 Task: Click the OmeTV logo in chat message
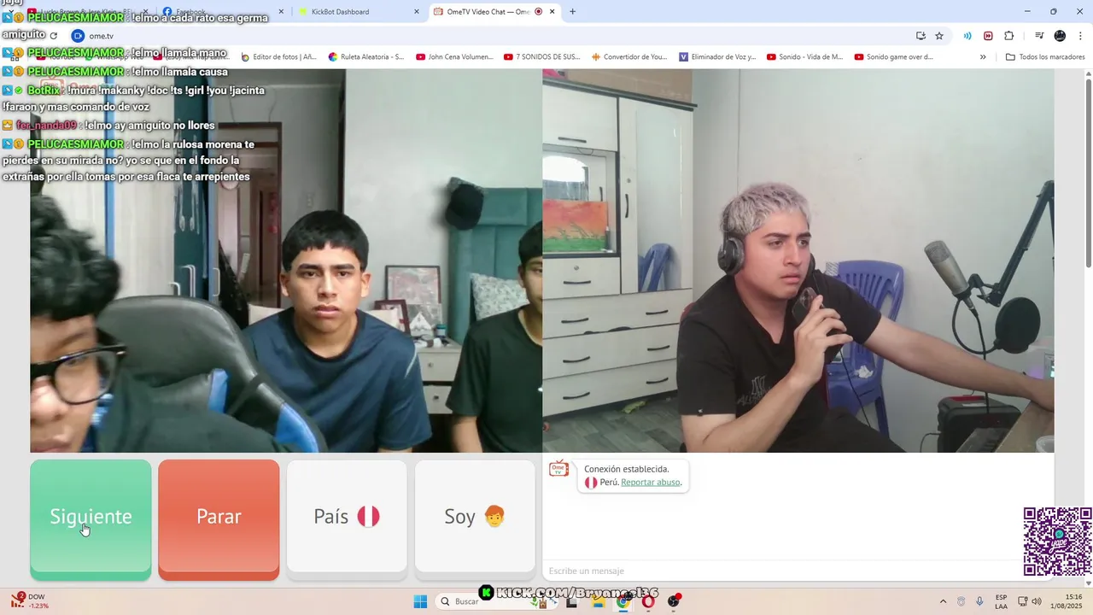click(x=558, y=468)
